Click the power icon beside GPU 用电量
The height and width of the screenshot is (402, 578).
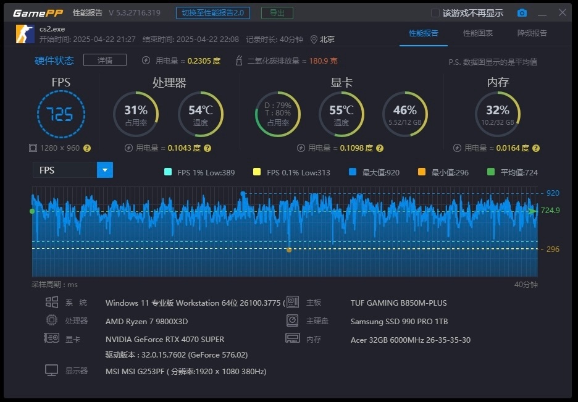coord(301,148)
